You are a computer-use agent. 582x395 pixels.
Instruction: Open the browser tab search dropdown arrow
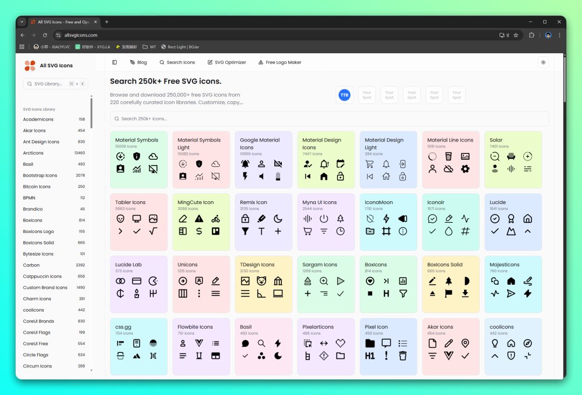point(22,22)
